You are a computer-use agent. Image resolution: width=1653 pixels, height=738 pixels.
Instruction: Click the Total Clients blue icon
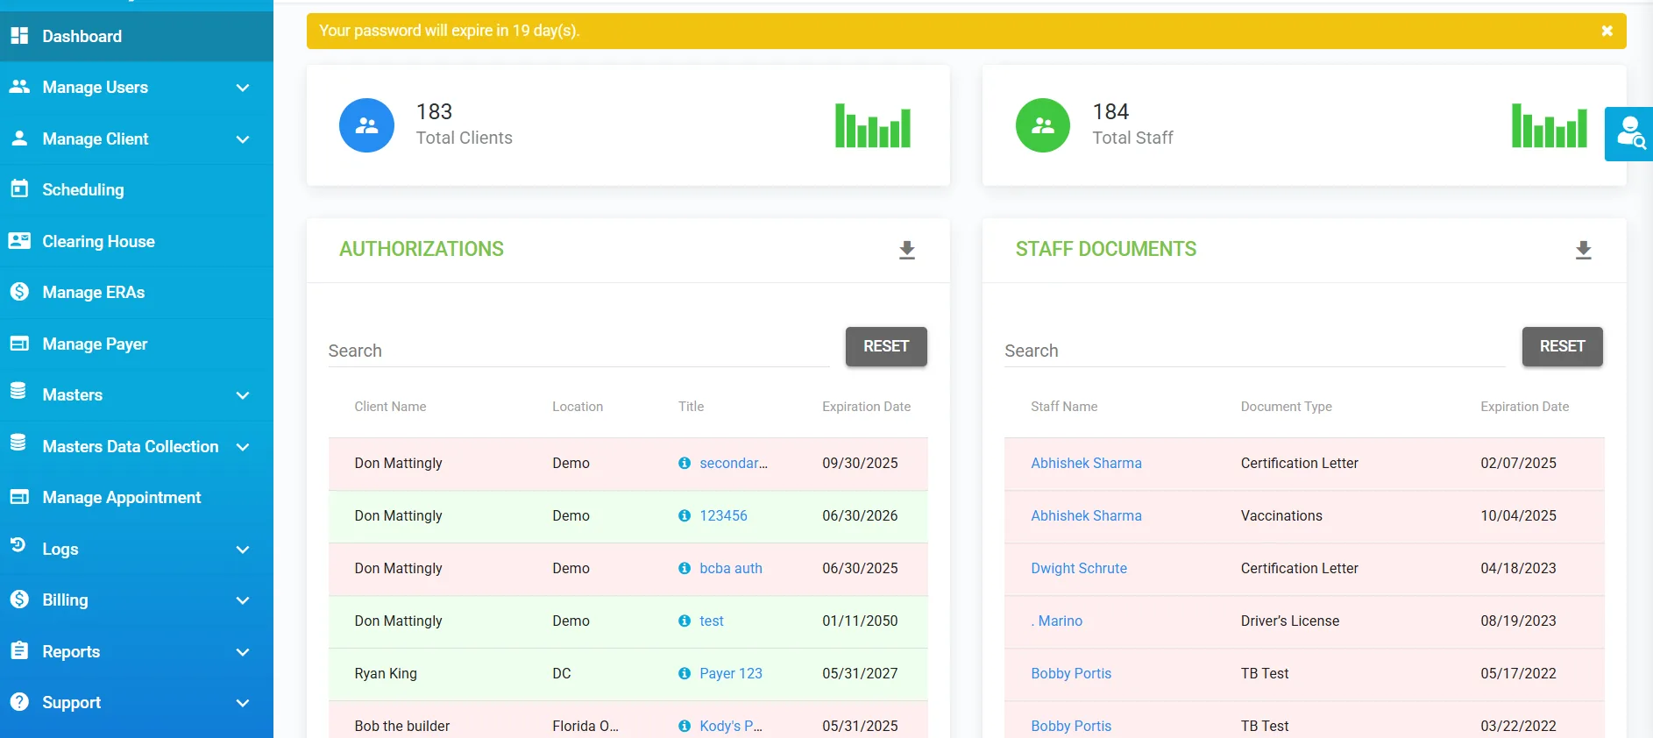(x=366, y=125)
